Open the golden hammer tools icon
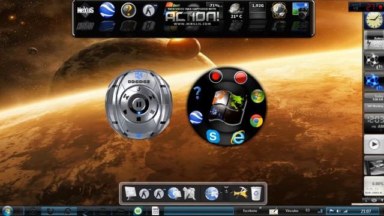Image resolution: width=384 pixels, height=216 pixels. [x=241, y=193]
